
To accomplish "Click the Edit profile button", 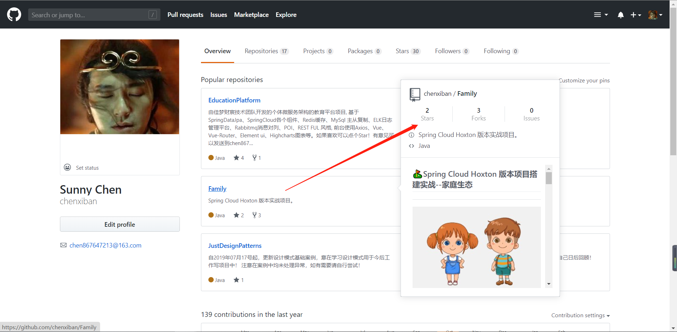I will click(x=120, y=224).
